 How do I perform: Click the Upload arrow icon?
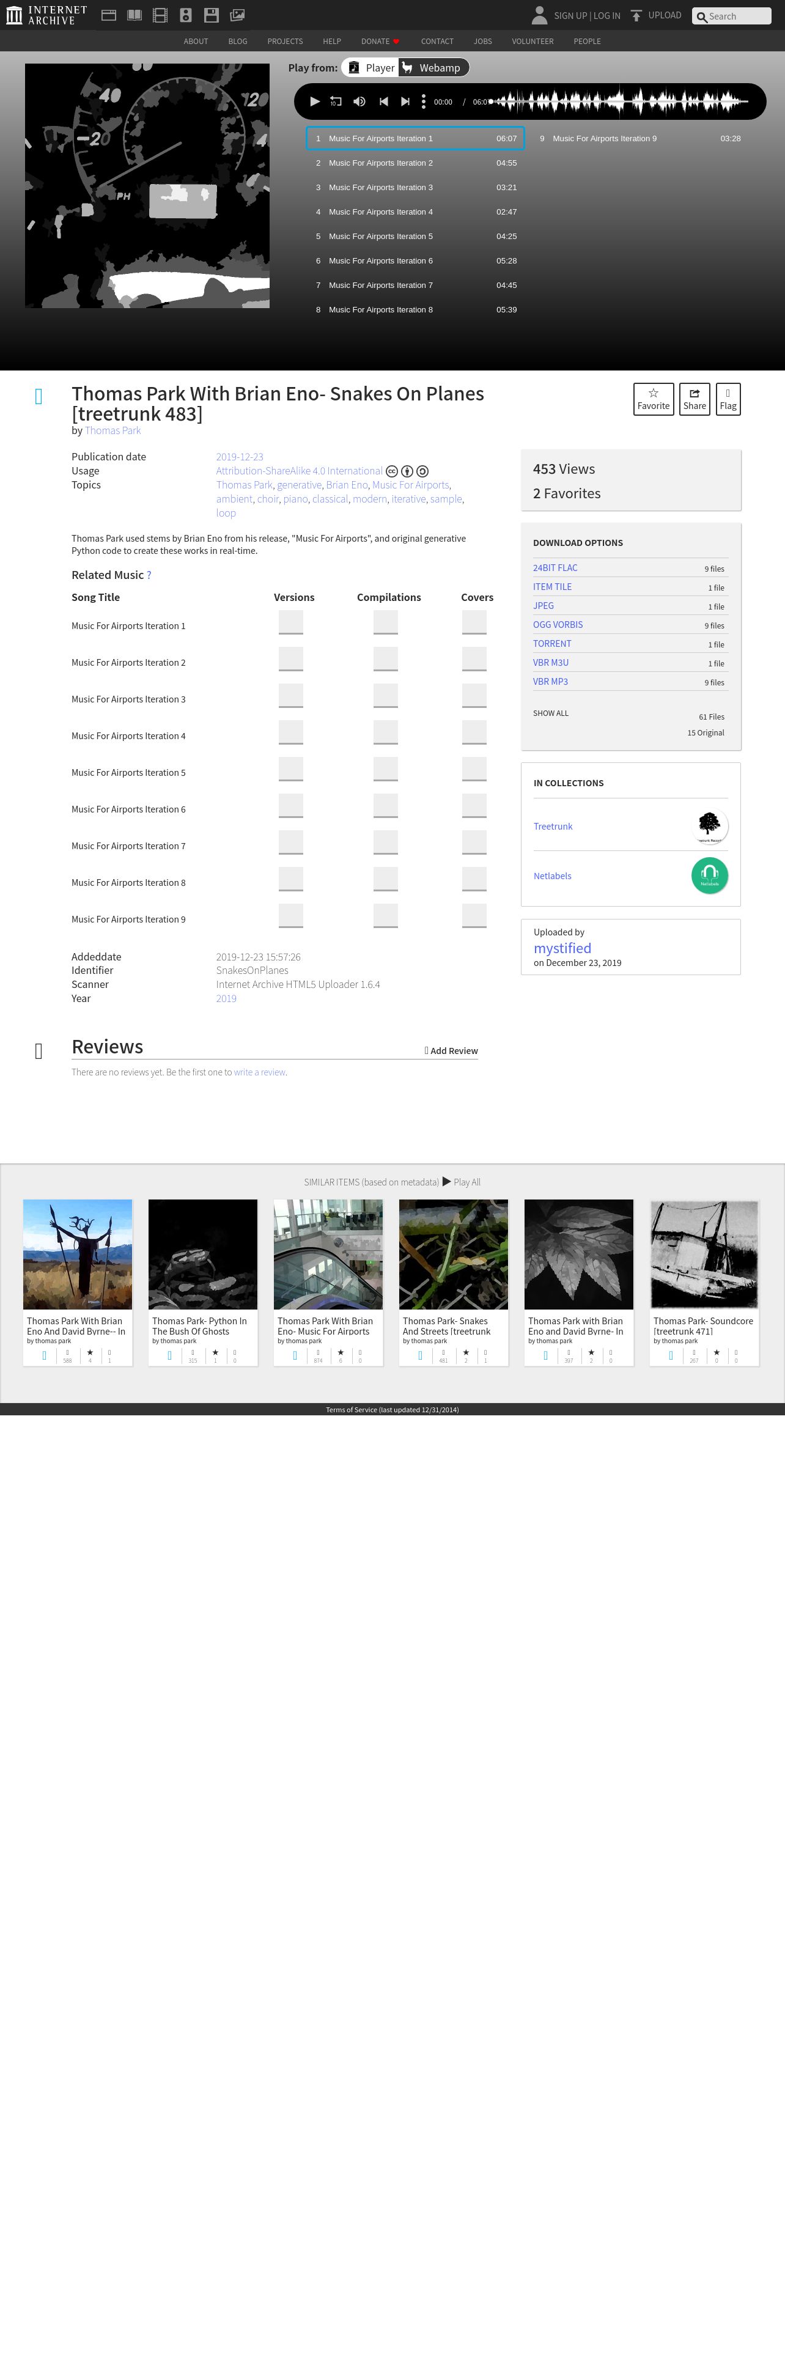pyautogui.click(x=636, y=15)
